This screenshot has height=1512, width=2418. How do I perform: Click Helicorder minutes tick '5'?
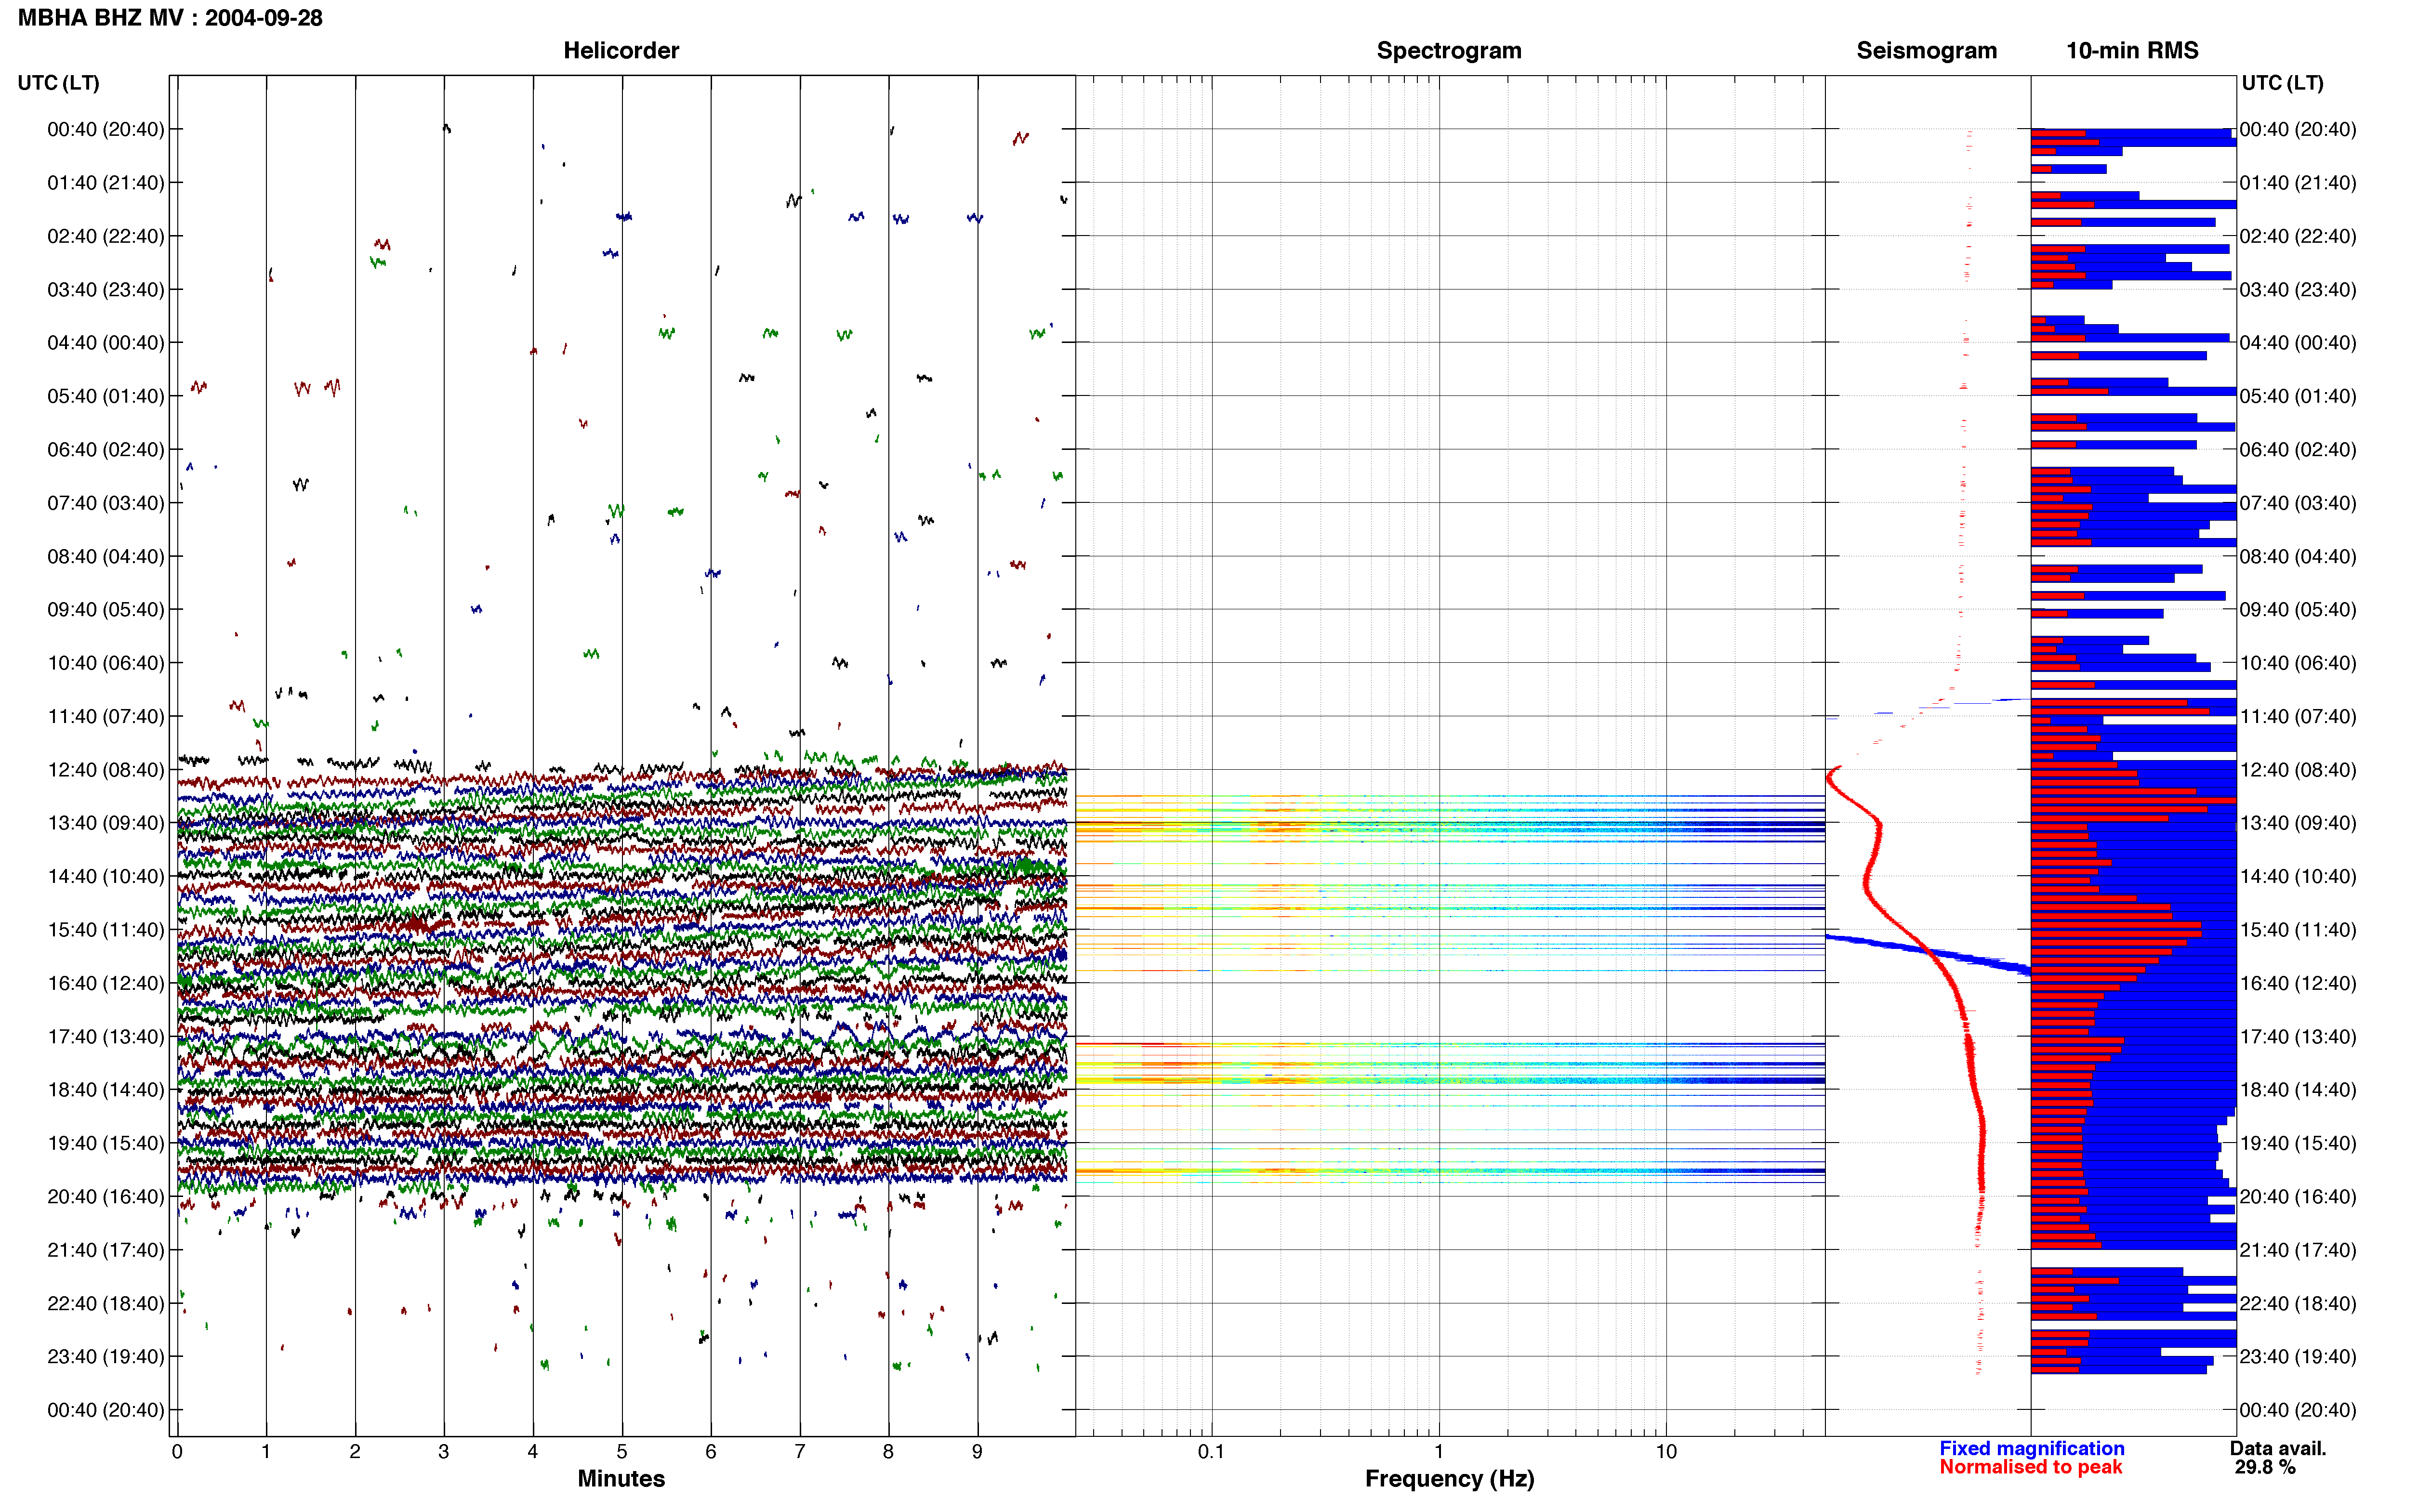(622, 1451)
